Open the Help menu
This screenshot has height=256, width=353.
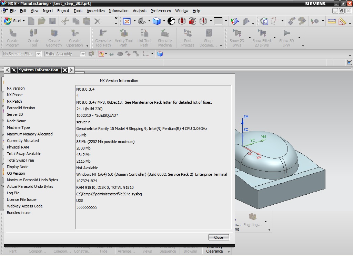tap(196, 11)
